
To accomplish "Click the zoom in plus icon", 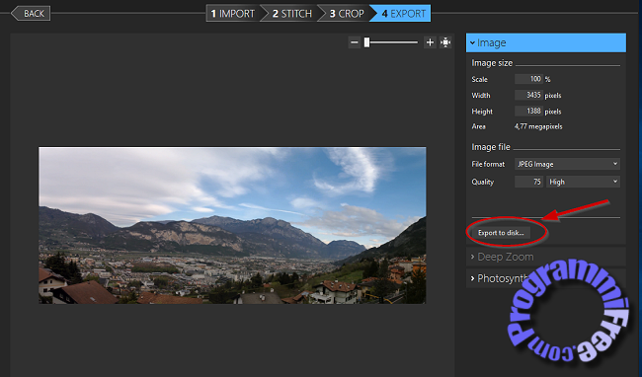I will pyautogui.click(x=430, y=42).
